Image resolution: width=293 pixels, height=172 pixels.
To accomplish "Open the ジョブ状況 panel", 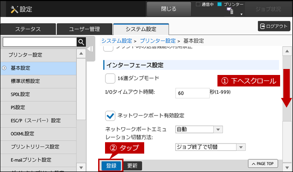I will click(x=268, y=9).
